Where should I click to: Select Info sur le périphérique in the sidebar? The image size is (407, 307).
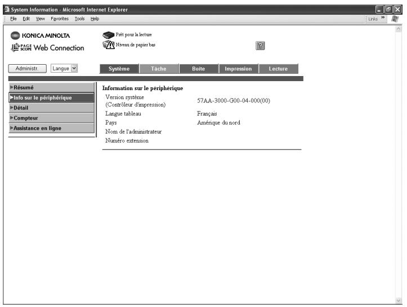pos(52,97)
